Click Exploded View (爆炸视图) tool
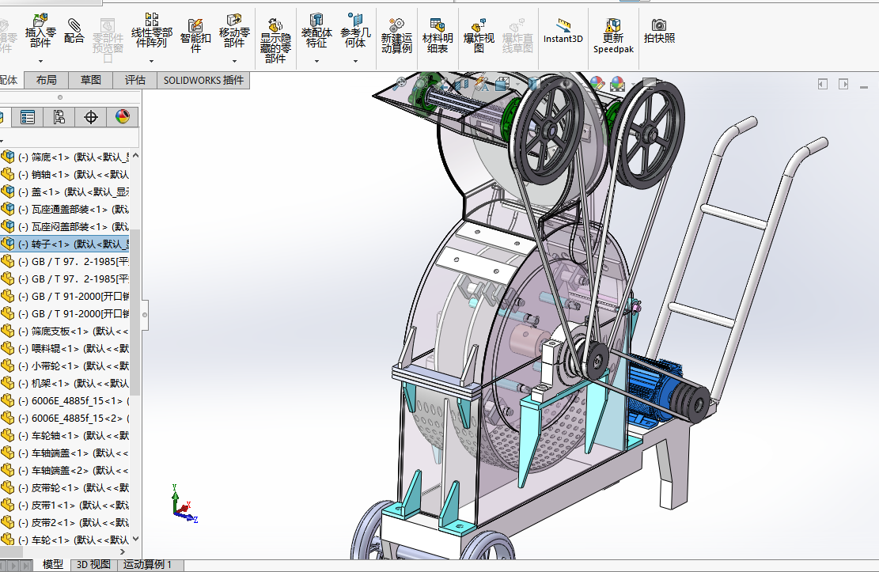Viewport: 879px width, 572px height. click(479, 36)
